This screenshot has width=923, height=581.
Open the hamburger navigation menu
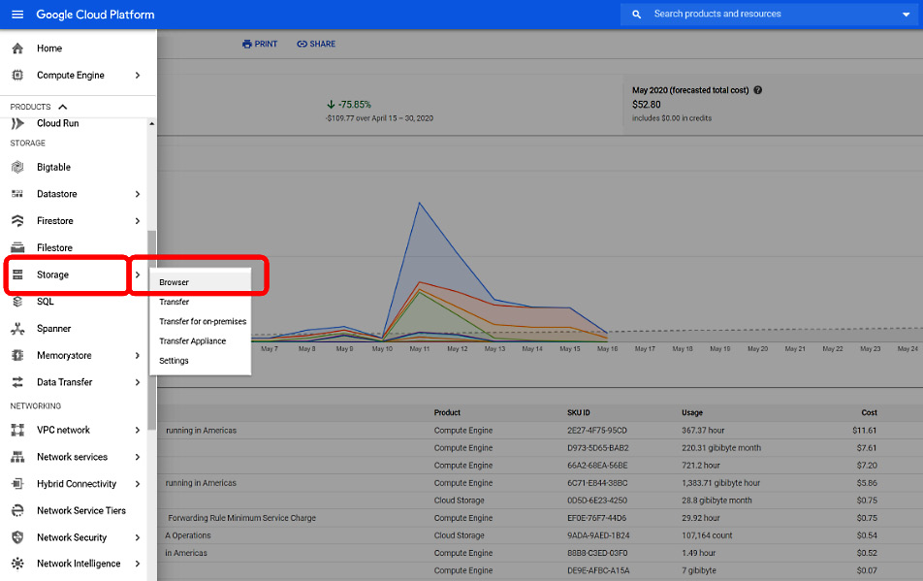17,15
